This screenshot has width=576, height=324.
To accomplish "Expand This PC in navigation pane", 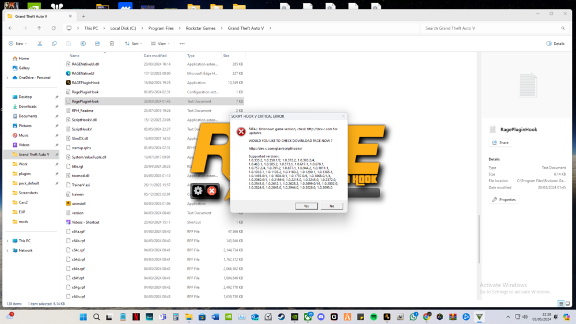I will click(x=7, y=241).
